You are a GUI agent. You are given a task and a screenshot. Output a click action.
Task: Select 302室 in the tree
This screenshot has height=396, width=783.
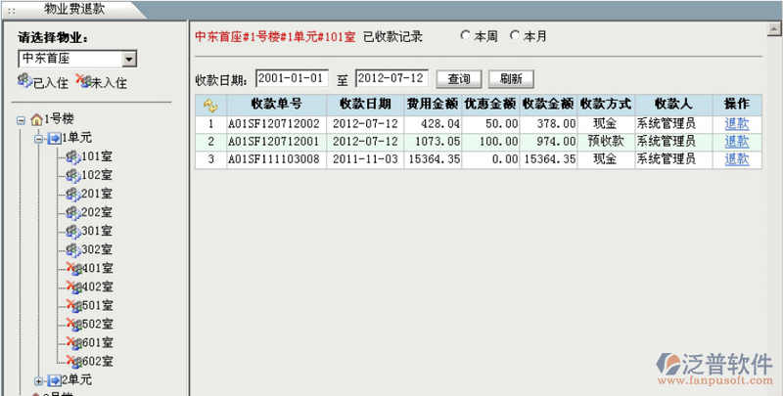tap(97, 250)
